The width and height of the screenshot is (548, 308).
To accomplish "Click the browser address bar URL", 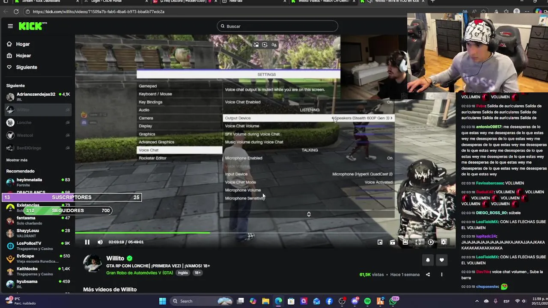I will (x=98, y=12).
